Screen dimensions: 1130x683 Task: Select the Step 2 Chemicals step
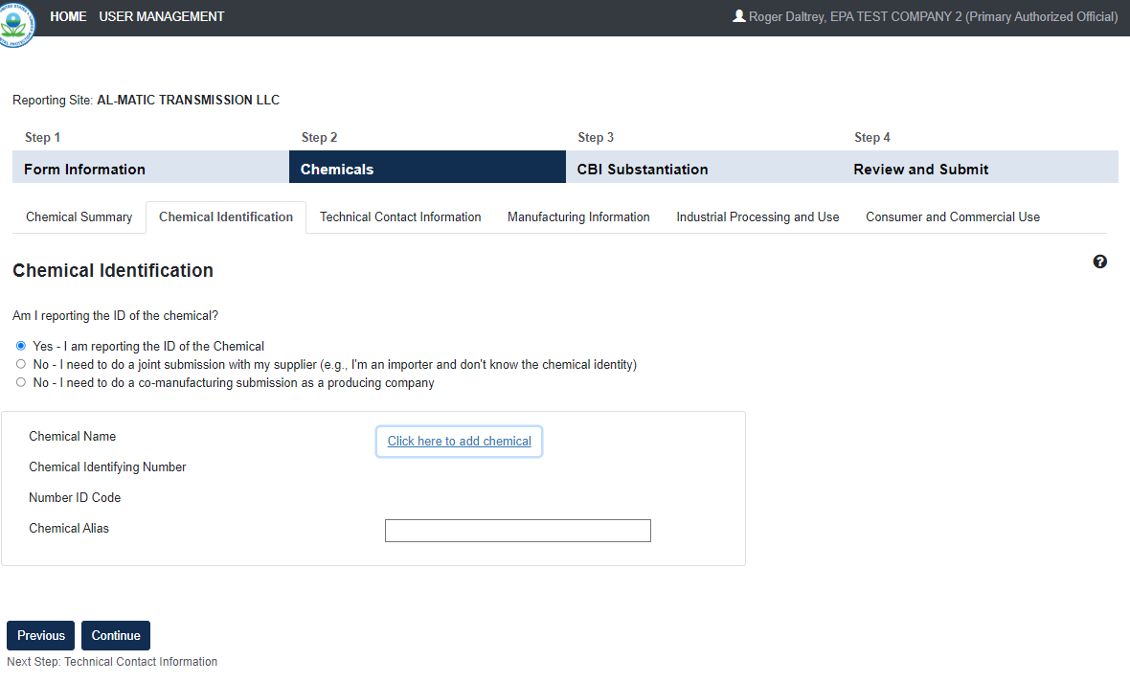tap(427, 168)
